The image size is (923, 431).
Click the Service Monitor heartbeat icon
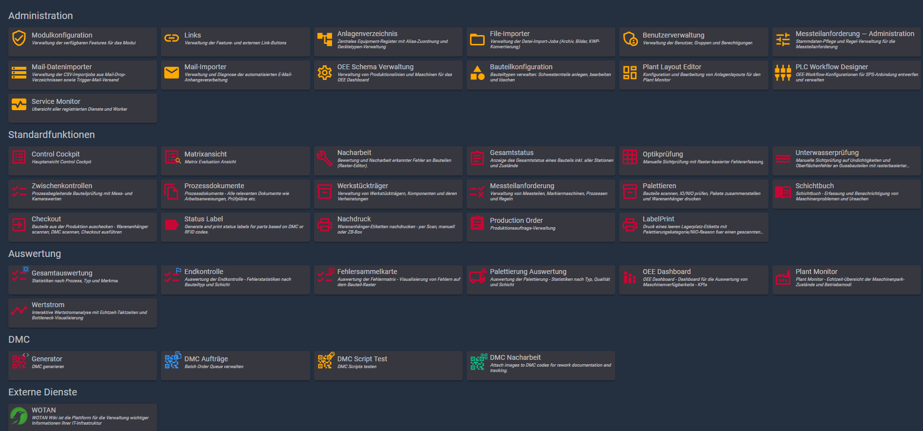click(x=19, y=104)
